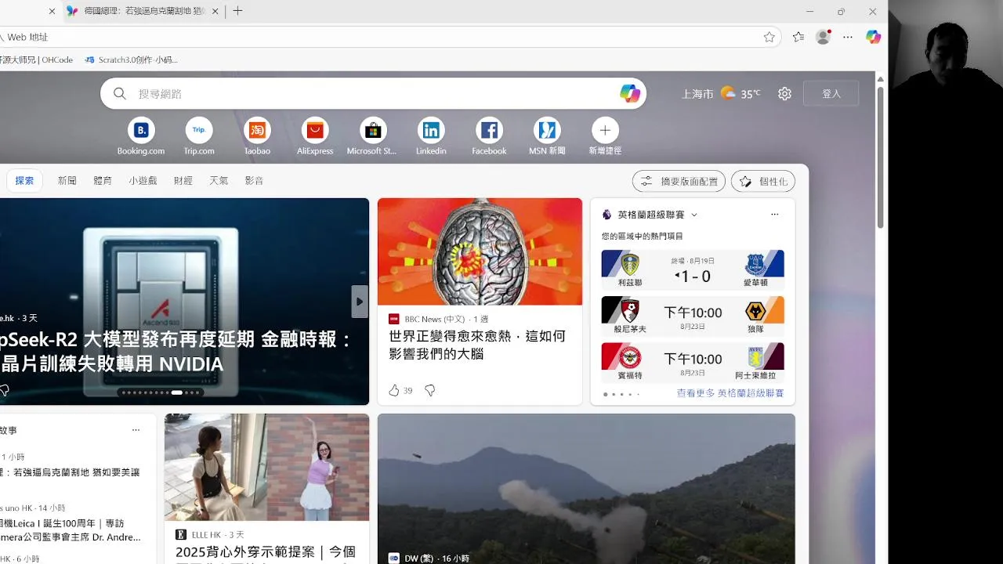Open the MSN 新聞 shortcut icon
The image size is (1003, 564).
(x=547, y=130)
